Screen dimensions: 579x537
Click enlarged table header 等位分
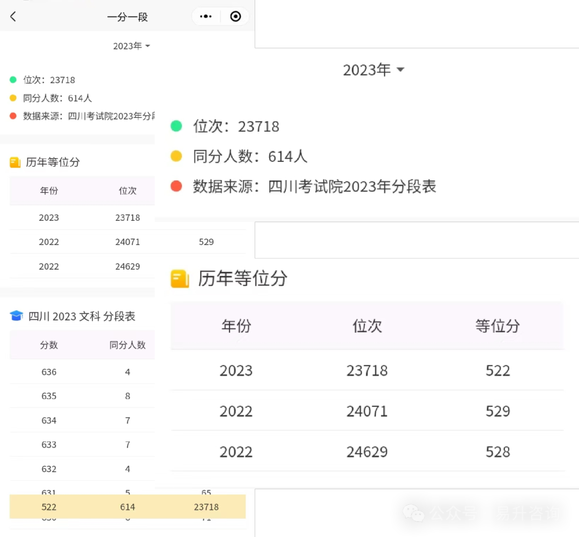coord(498,326)
